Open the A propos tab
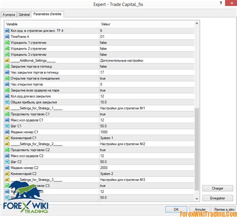Image resolution: width=237 pixels, height=217 pixels. pos(8,14)
